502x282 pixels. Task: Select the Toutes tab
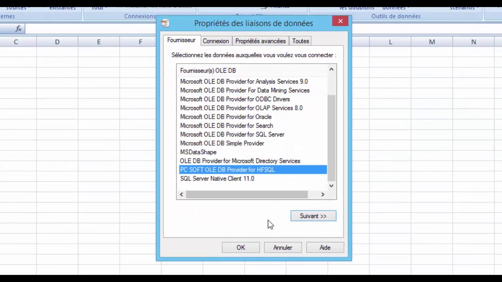coord(300,41)
